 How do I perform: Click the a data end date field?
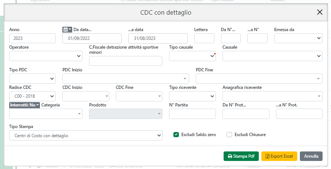[158, 38]
